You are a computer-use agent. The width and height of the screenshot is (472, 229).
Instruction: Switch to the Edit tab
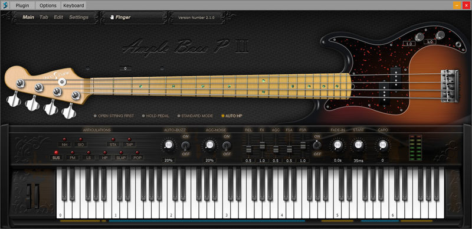58,17
